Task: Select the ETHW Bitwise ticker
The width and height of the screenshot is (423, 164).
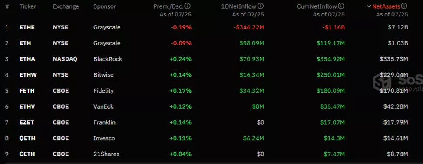Action: (x=28, y=75)
